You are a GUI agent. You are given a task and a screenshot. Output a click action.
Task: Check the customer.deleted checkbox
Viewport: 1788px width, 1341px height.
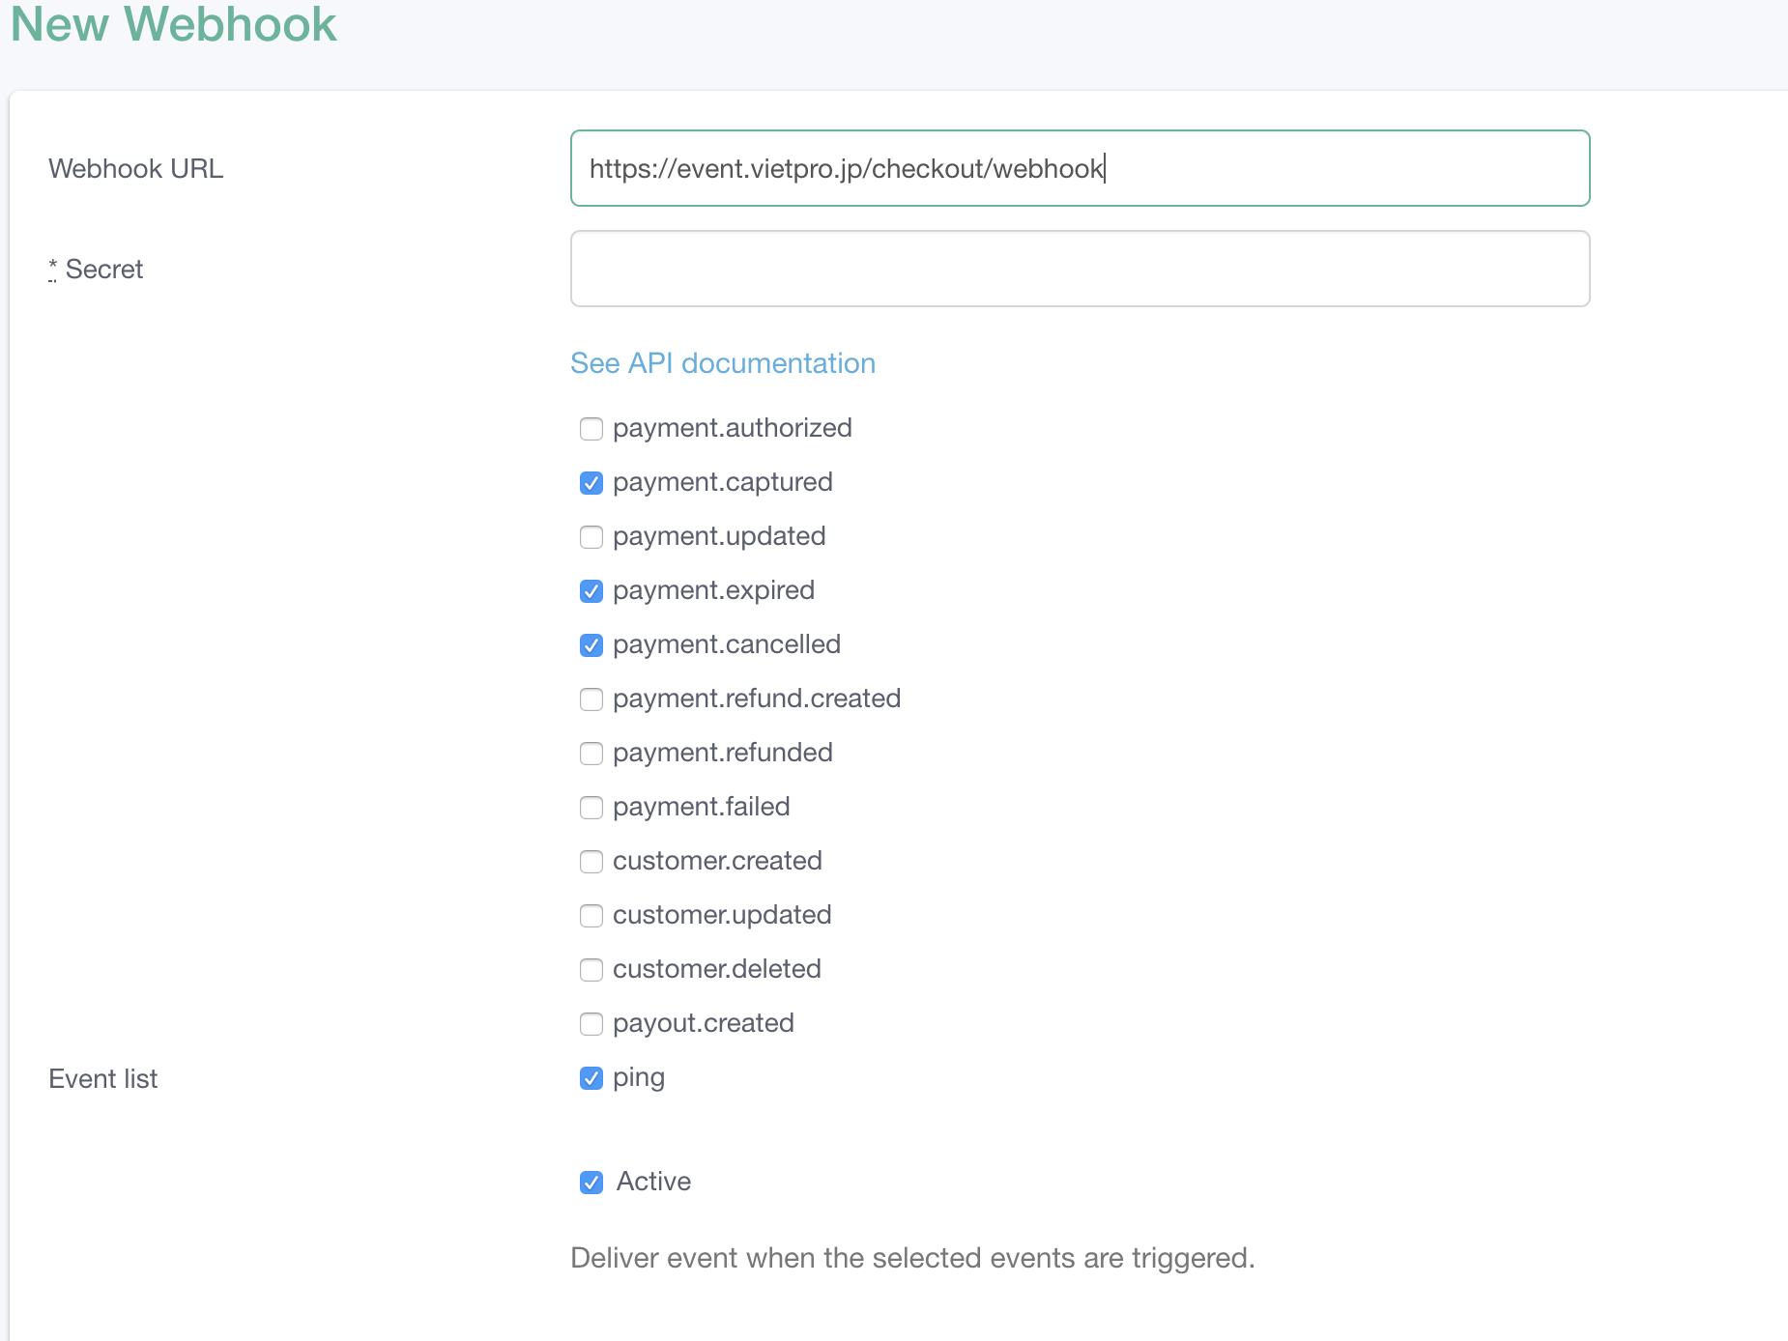pos(591,970)
